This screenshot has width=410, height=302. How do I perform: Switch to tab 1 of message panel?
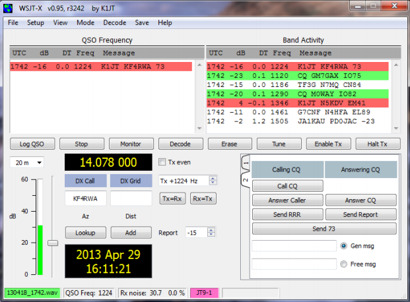click(x=246, y=163)
